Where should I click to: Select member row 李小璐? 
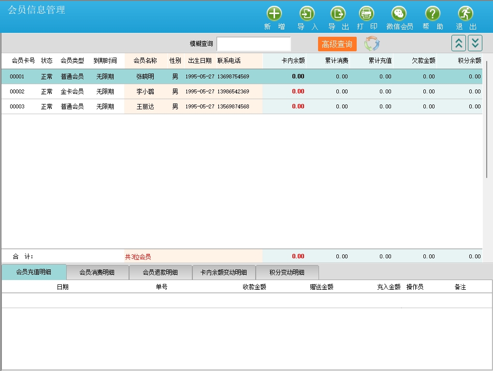(145, 91)
